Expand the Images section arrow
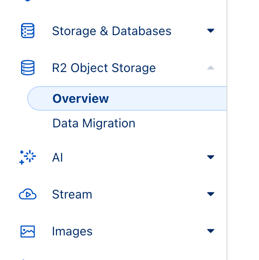 211,231
